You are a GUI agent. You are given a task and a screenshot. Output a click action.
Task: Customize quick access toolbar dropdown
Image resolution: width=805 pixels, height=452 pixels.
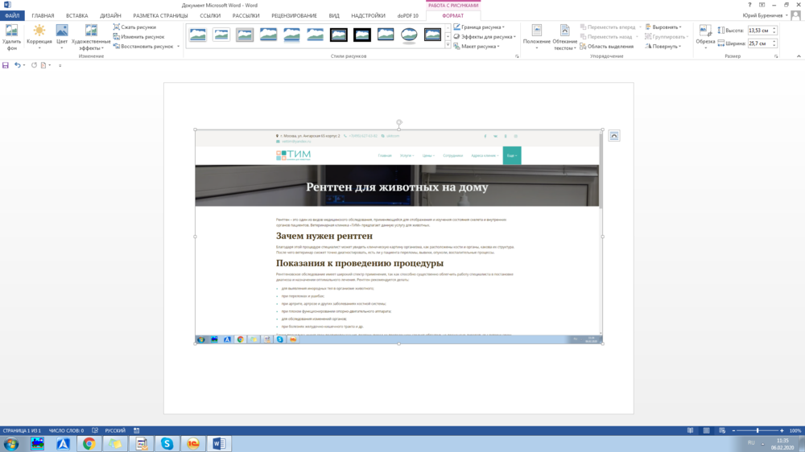[x=60, y=66]
